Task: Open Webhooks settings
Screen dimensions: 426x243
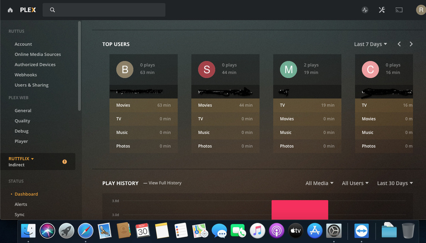Action: [26, 75]
